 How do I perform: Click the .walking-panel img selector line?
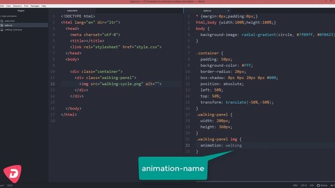coord(219,139)
